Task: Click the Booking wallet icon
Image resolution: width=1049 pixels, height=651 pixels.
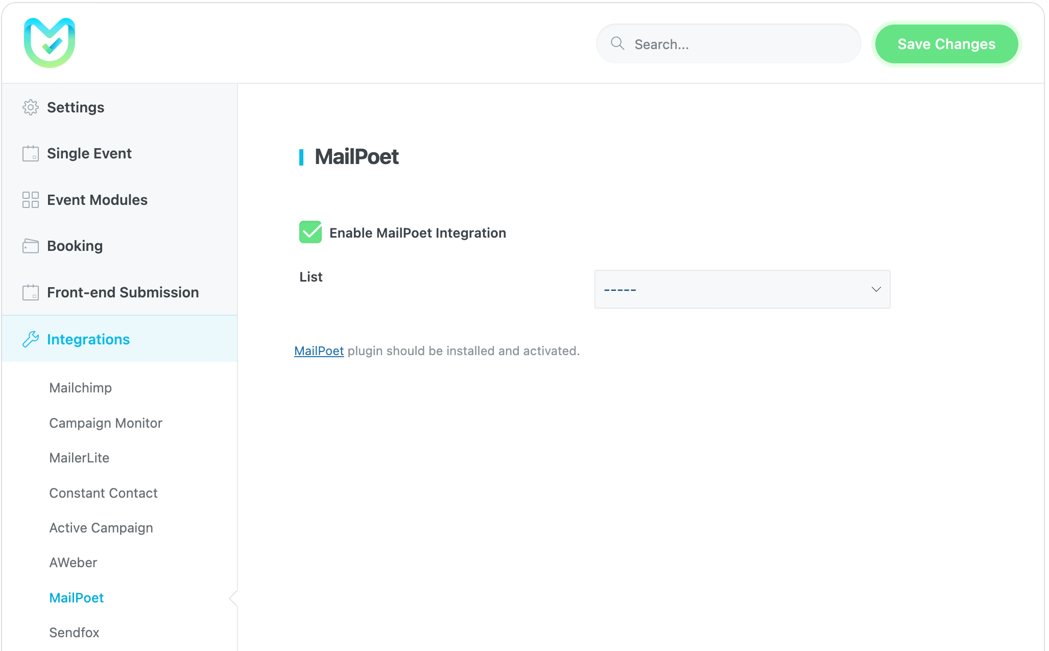Action: click(31, 246)
